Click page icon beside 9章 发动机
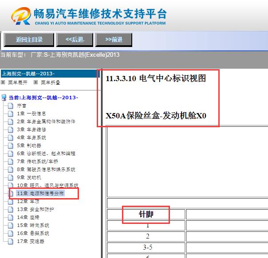 point(11,177)
